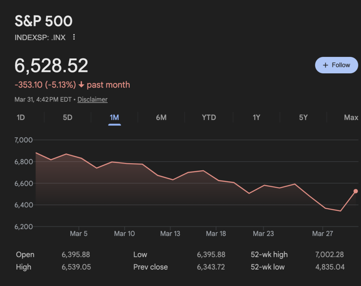Select the 5Y time range
The height and width of the screenshot is (286, 361).
303,118
